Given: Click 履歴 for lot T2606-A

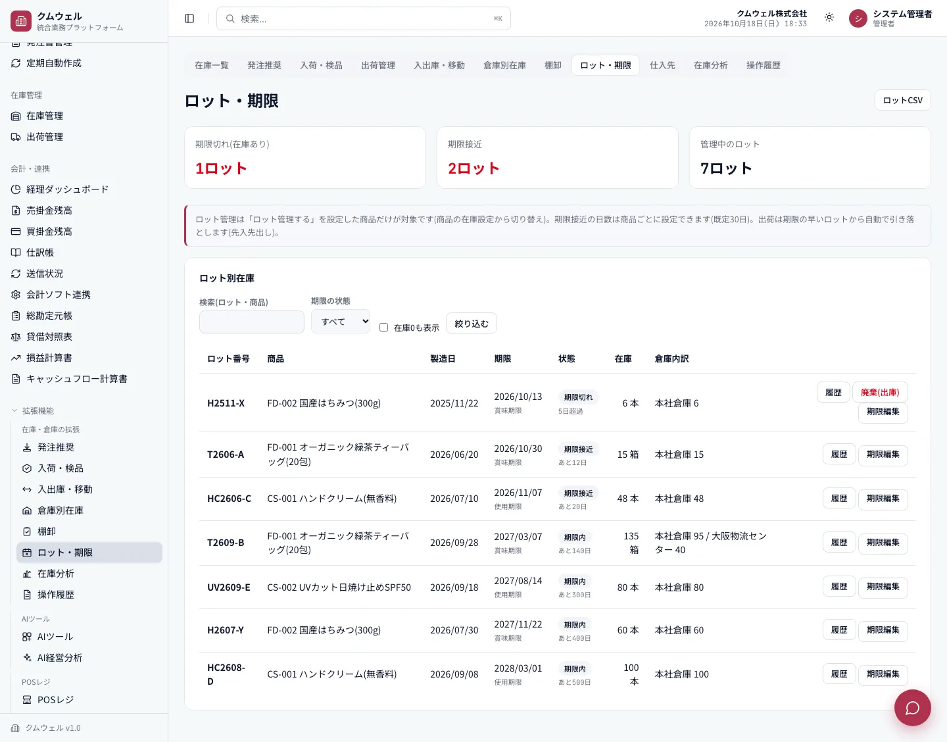Looking at the screenshot, I should (839, 455).
